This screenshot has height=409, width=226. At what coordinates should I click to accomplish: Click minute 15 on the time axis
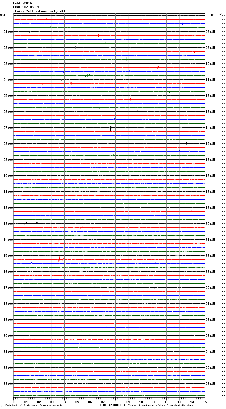pos(205,402)
